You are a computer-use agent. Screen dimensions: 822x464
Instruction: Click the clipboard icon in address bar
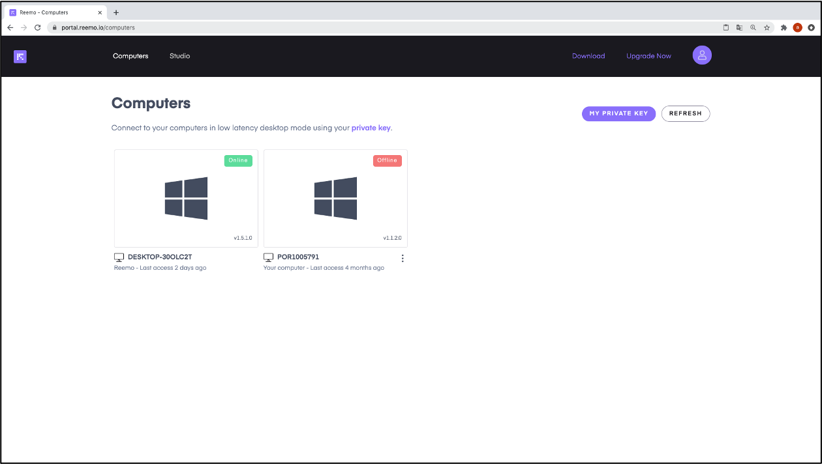pos(725,27)
